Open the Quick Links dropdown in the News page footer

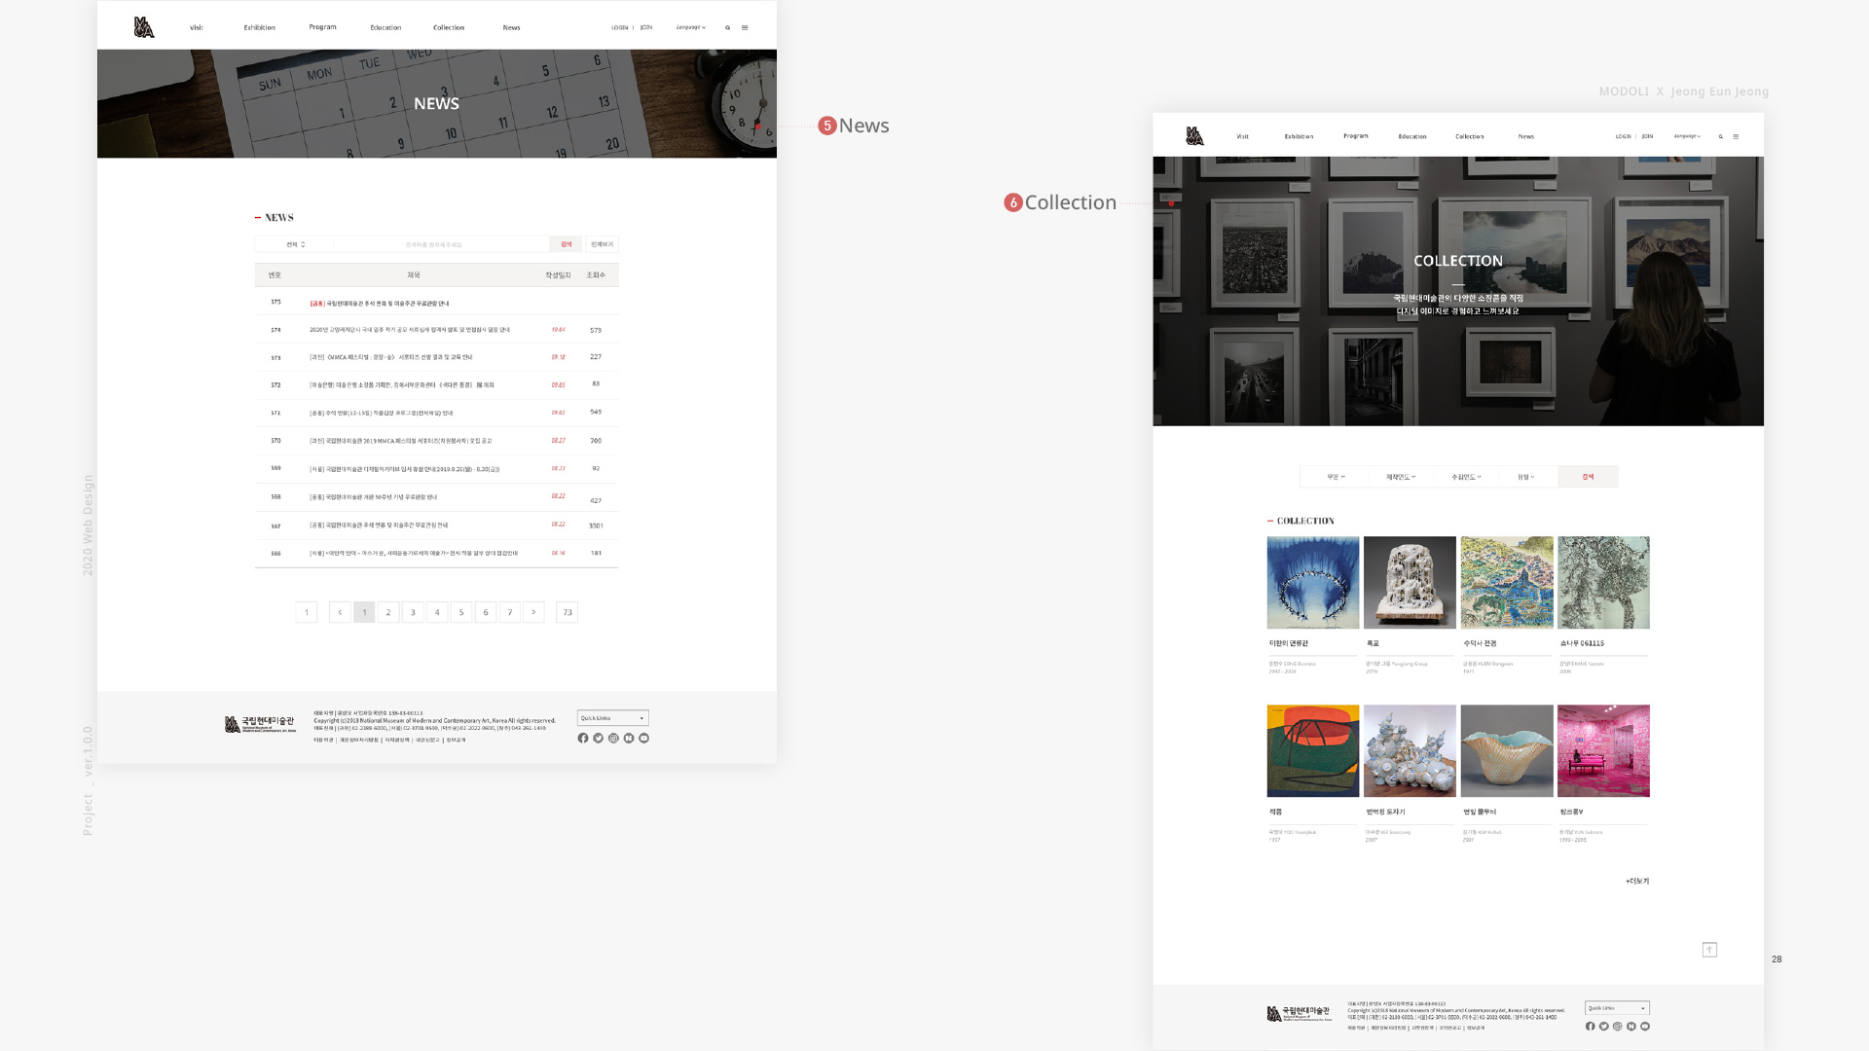pyautogui.click(x=613, y=718)
